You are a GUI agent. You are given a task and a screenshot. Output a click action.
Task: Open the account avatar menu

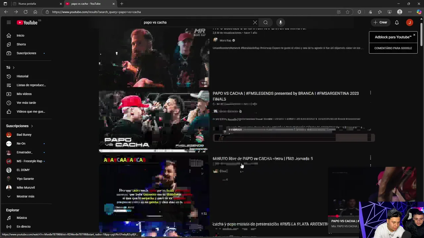(x=410, y=22)
